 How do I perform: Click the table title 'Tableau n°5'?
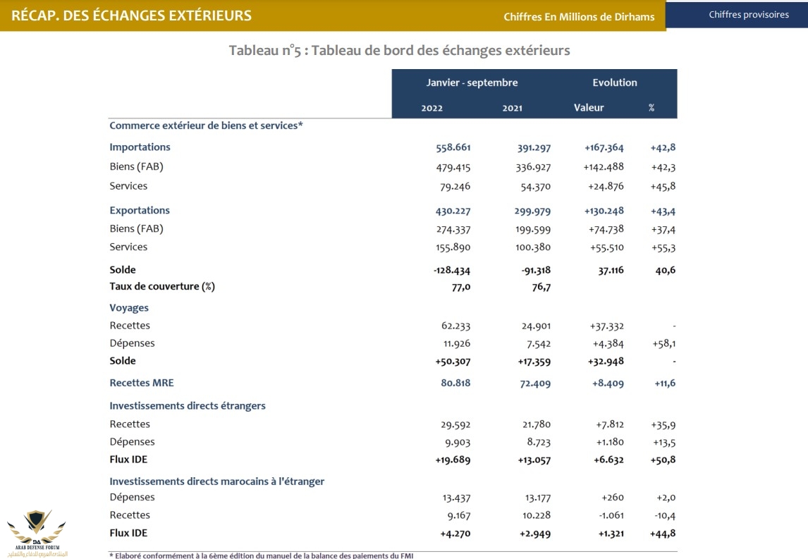[399, 50]
